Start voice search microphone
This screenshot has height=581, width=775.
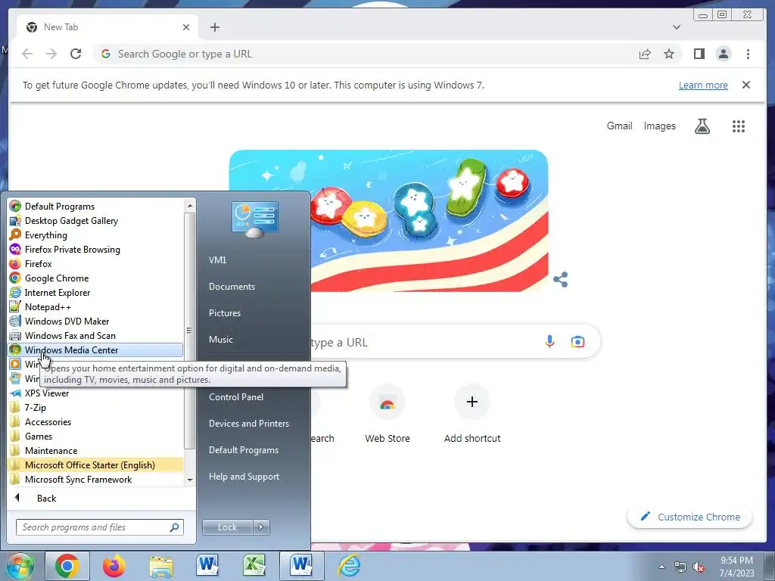point(549,341)
